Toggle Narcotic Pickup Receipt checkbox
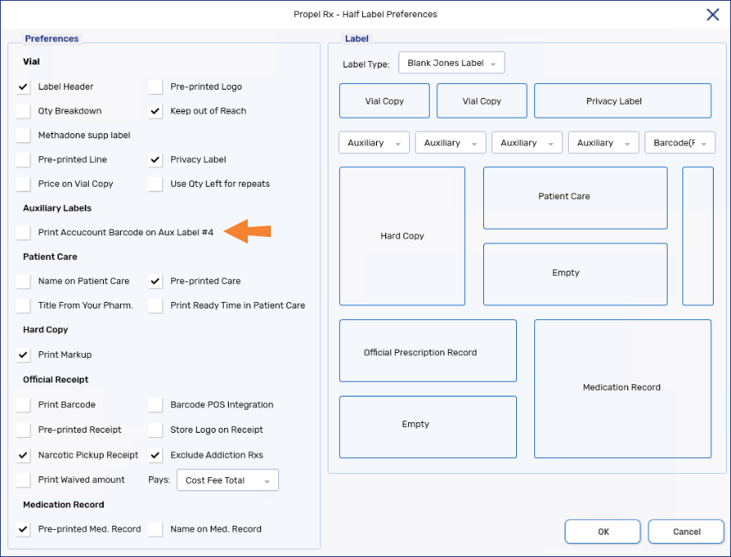 tap(23, 455)
